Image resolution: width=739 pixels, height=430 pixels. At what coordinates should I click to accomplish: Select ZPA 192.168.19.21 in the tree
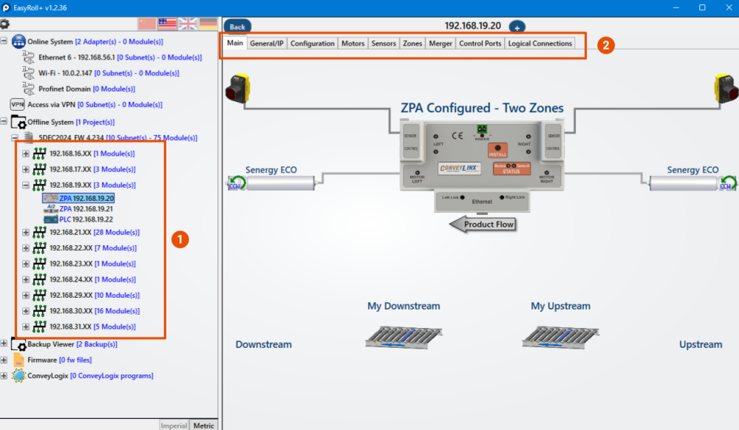(x=85, y=208)
